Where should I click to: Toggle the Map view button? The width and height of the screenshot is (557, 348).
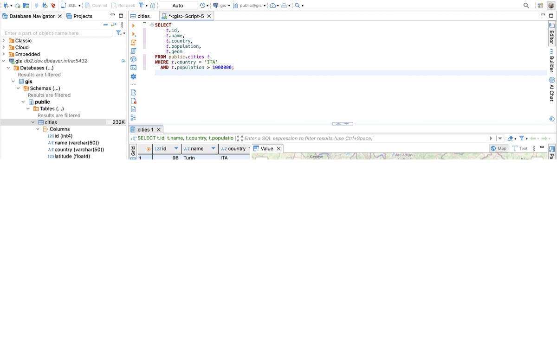[499, 148]
